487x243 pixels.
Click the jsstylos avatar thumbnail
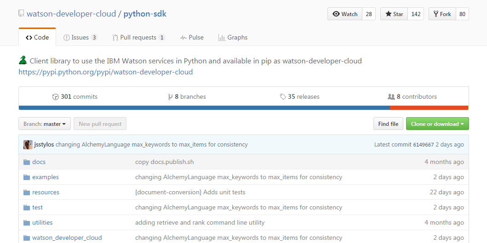pos(28,145)
